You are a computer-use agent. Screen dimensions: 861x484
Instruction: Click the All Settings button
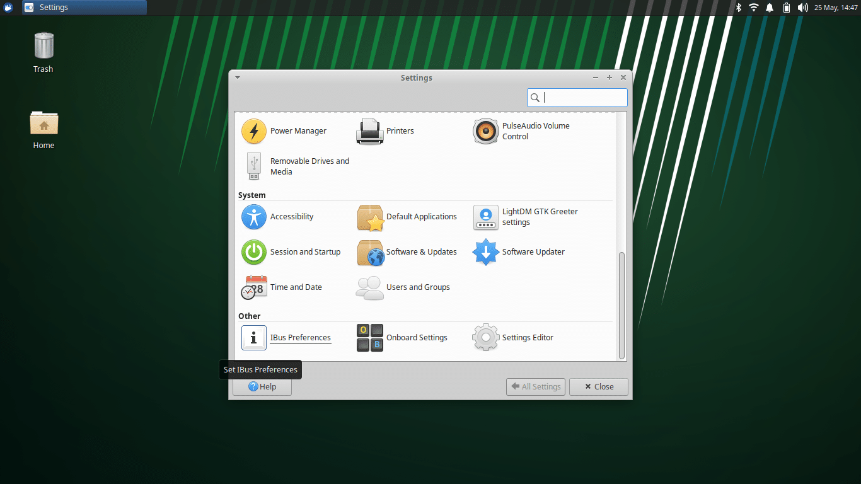tap(536, 387)
